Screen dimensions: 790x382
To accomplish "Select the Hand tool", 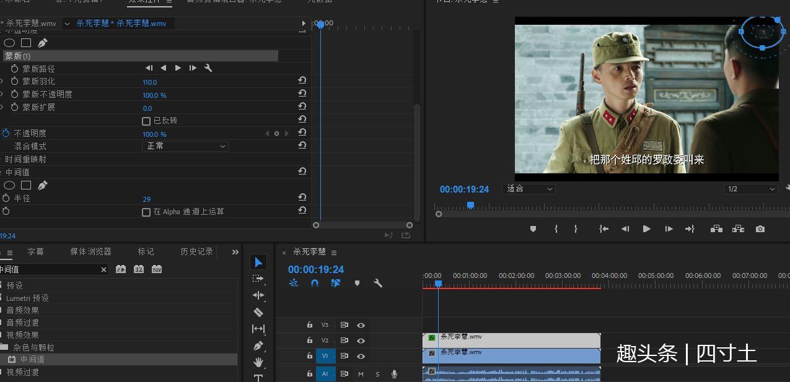I will [258, 362].
